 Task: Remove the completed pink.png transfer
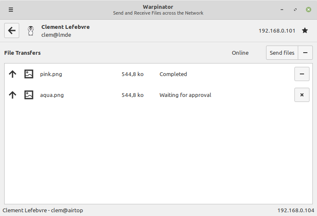point(302,74)
